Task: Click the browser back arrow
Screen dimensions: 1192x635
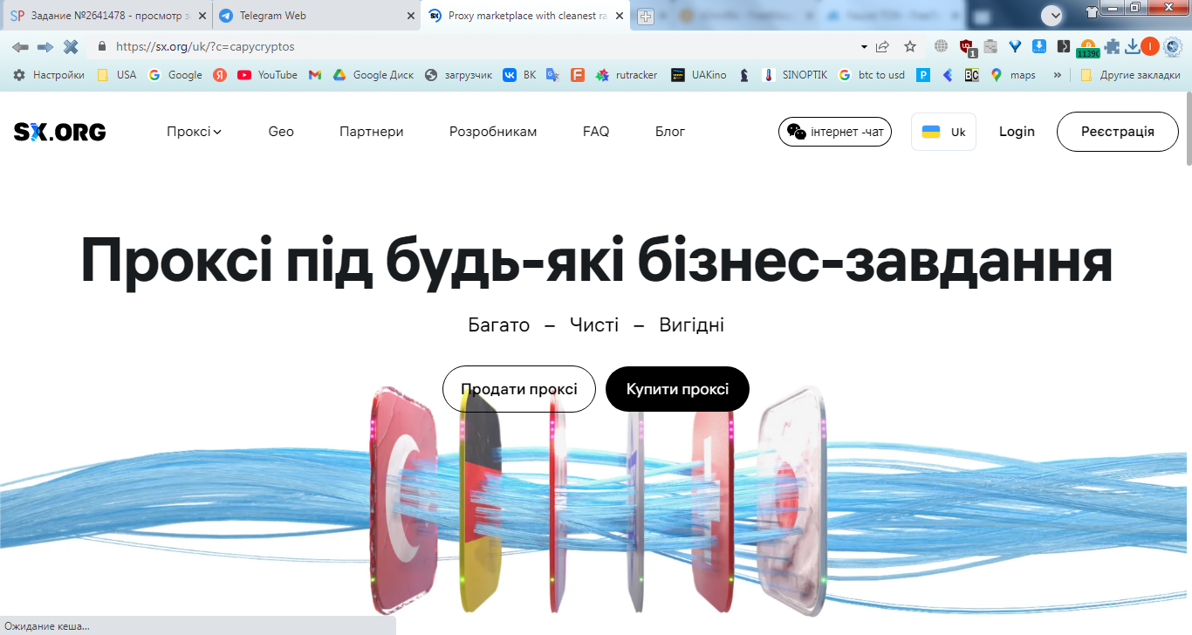Action: pos(20,46)
